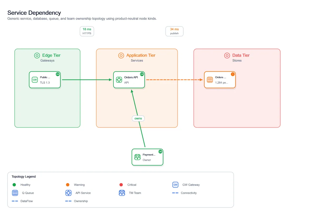Viewport: 316px width, 215px height.
Task: Click warning badge on Orders queue node
Action: [x=233, y=74]
